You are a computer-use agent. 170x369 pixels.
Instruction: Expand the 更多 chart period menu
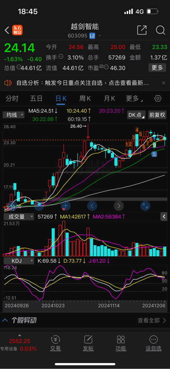pos(134,99)
